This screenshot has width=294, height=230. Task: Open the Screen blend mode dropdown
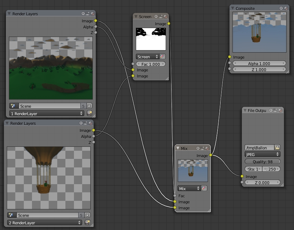tap(148, 57)
